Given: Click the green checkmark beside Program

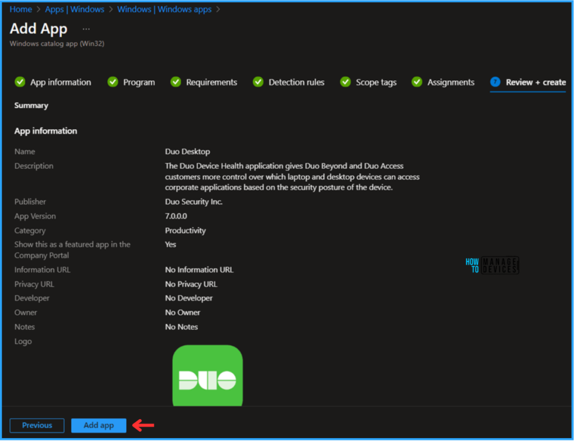Looking at the screenshot, I should point(113,82).
